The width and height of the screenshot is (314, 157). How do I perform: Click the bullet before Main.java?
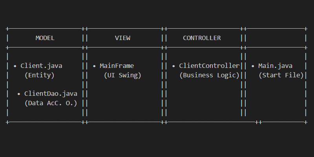pyautogui.click(x=253, y=66)
